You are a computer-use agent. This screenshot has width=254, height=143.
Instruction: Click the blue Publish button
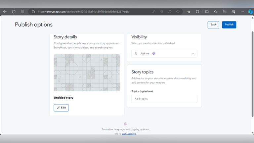tap(229, 24)
